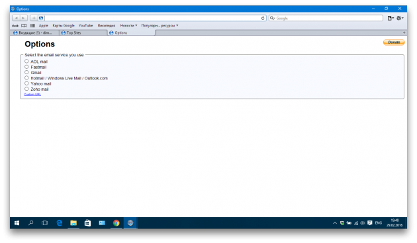The width and height of the screenshot is (417, 243).
Task: Add bookmark with the plus button
Action: pyautogui.click(x=34, y=18)
